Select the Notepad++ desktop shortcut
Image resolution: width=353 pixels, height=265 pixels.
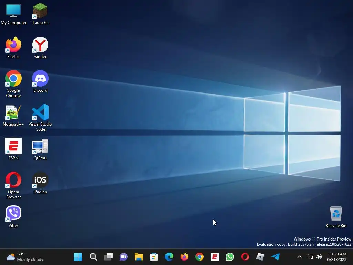click(13, 115)
